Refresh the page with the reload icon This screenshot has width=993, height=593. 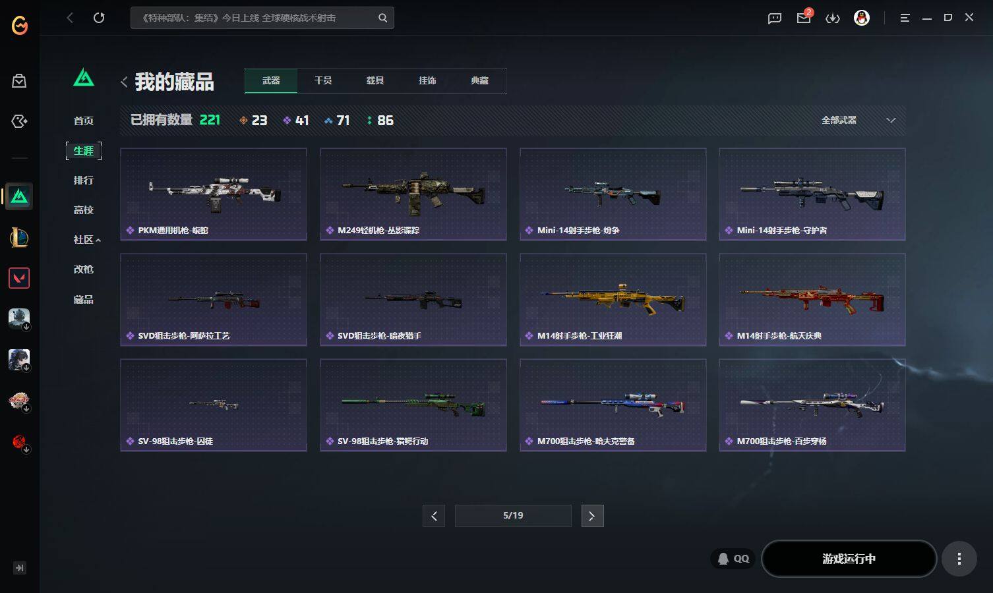[x=99, y=18]
